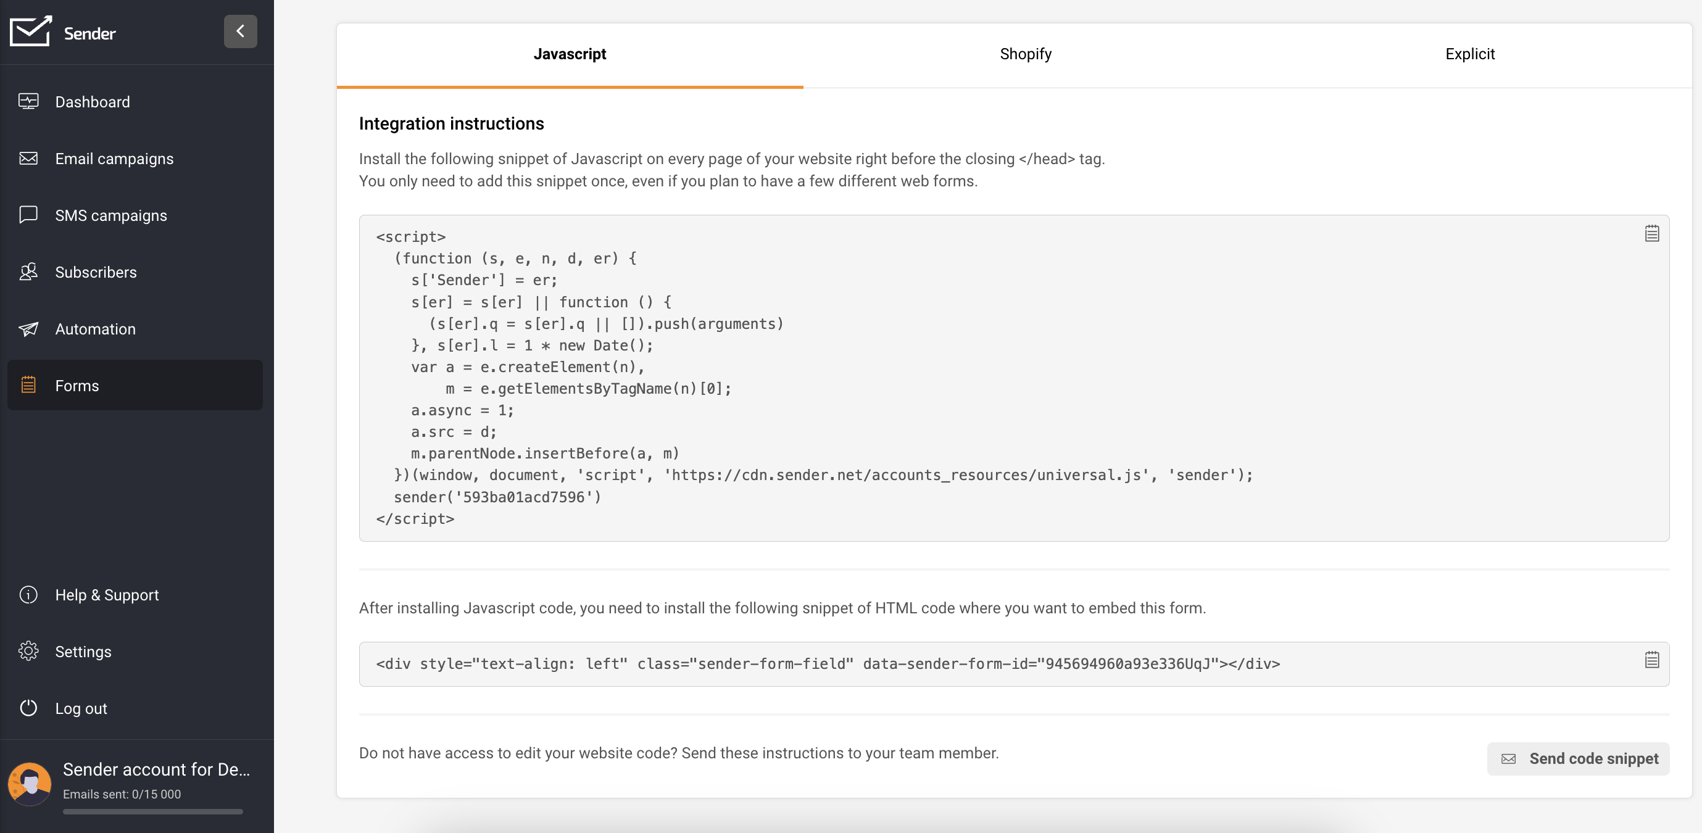Click the SMS campaigns chat bubble icon
The width and height of the screenshot is (1702, 833).
pyautogui.click(x=28, y=215)
